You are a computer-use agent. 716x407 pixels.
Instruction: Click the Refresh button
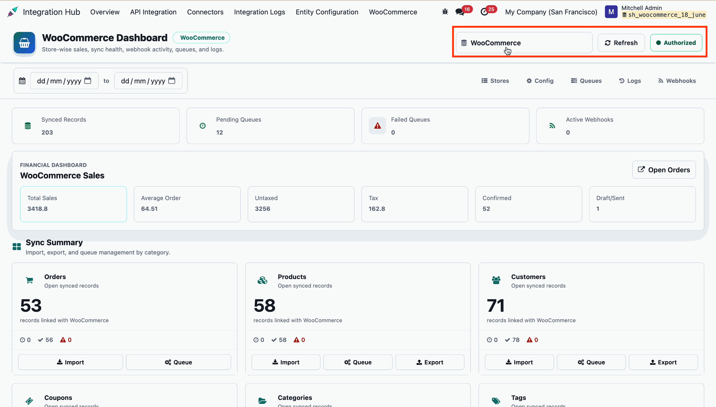[x=621, y=43]
